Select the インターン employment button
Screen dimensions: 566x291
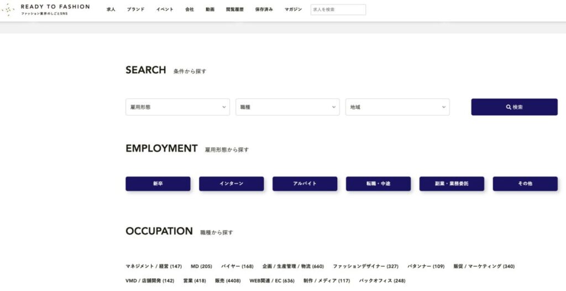pyautogui.click(x=231, y=184)
